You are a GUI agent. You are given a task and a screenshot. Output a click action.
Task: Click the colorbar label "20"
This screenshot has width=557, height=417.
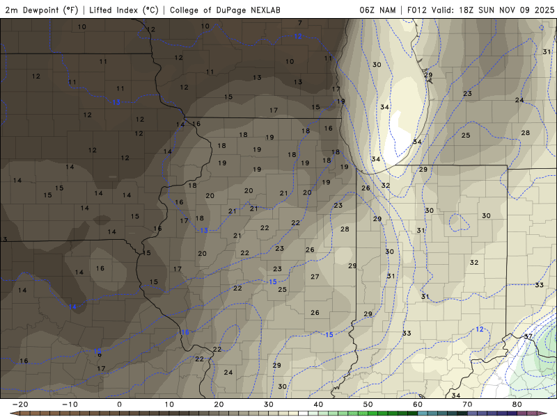pyautogui.click(x=219, y=404)
